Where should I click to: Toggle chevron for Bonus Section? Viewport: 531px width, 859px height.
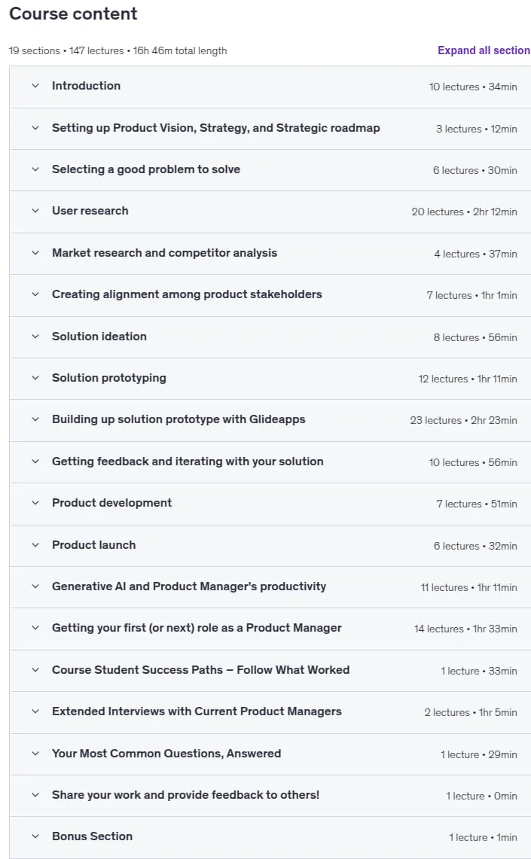click(x=35, y=836)
